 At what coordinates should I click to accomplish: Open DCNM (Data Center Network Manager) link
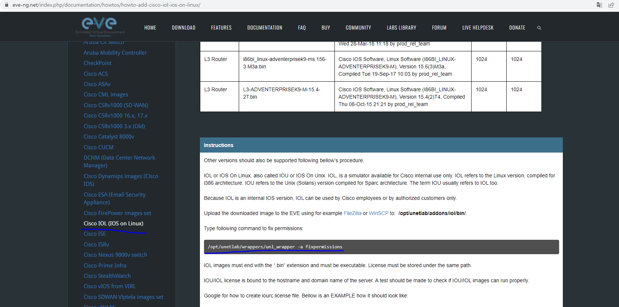tap(119, 161)
